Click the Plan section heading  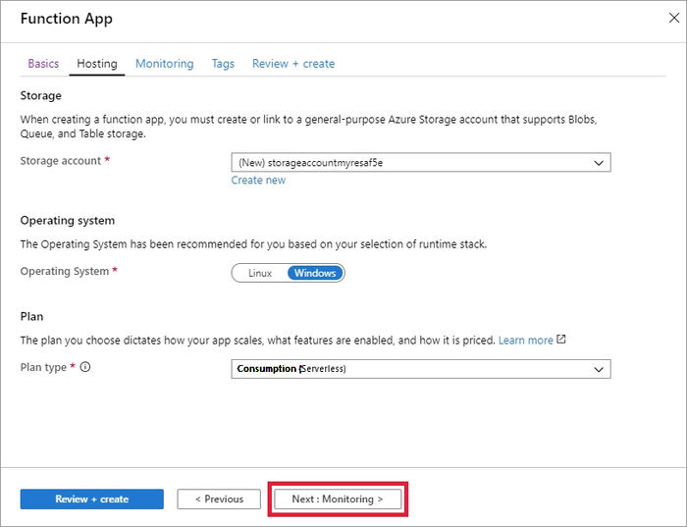click(x=31, y=316)
